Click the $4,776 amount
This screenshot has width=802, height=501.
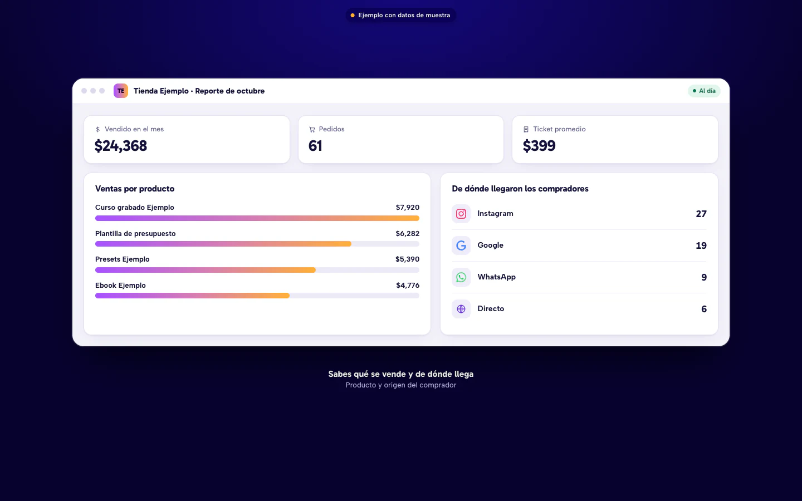pyautogui.click(x=408, y=286)
